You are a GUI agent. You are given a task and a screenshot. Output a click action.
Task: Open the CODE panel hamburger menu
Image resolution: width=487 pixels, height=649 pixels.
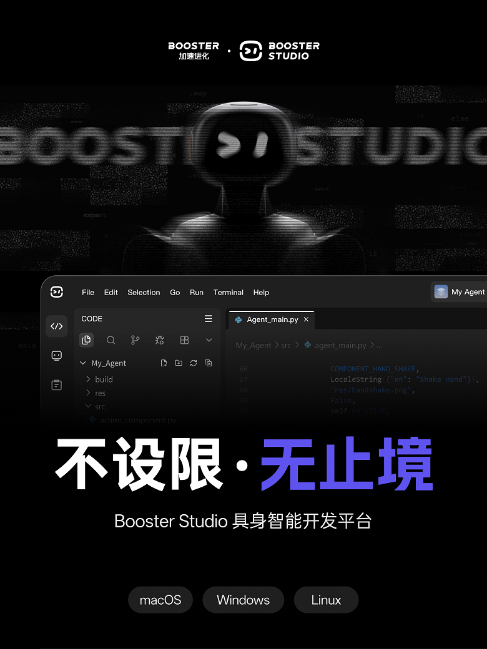coord(209,319)
